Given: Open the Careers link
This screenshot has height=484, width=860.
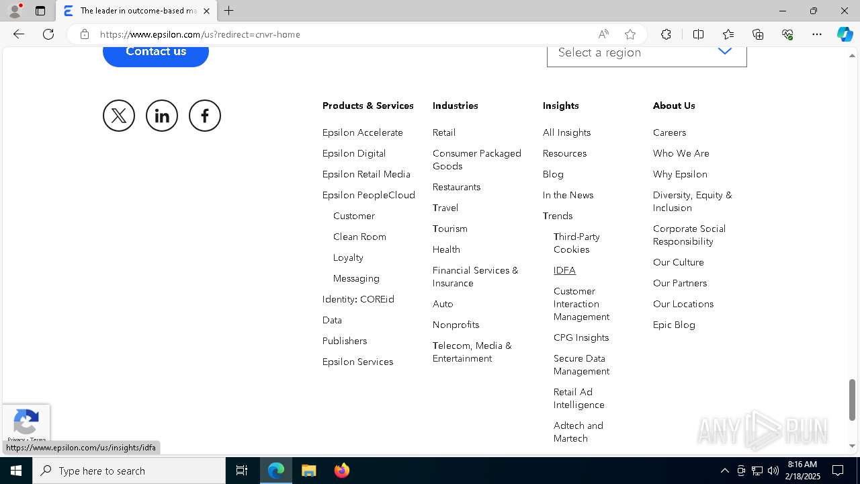Looking at the screenshot, I should [669, 132].
